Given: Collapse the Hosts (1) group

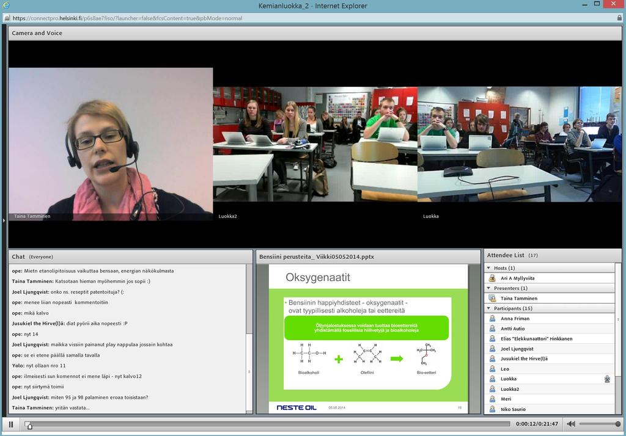Looking at the screenshot, I should point(488,267).
